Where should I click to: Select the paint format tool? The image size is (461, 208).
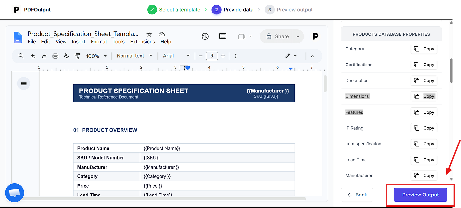(x=77, y=56)
